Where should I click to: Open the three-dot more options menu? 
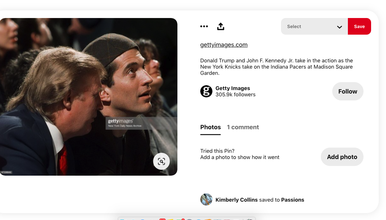(x=204, y=26)
